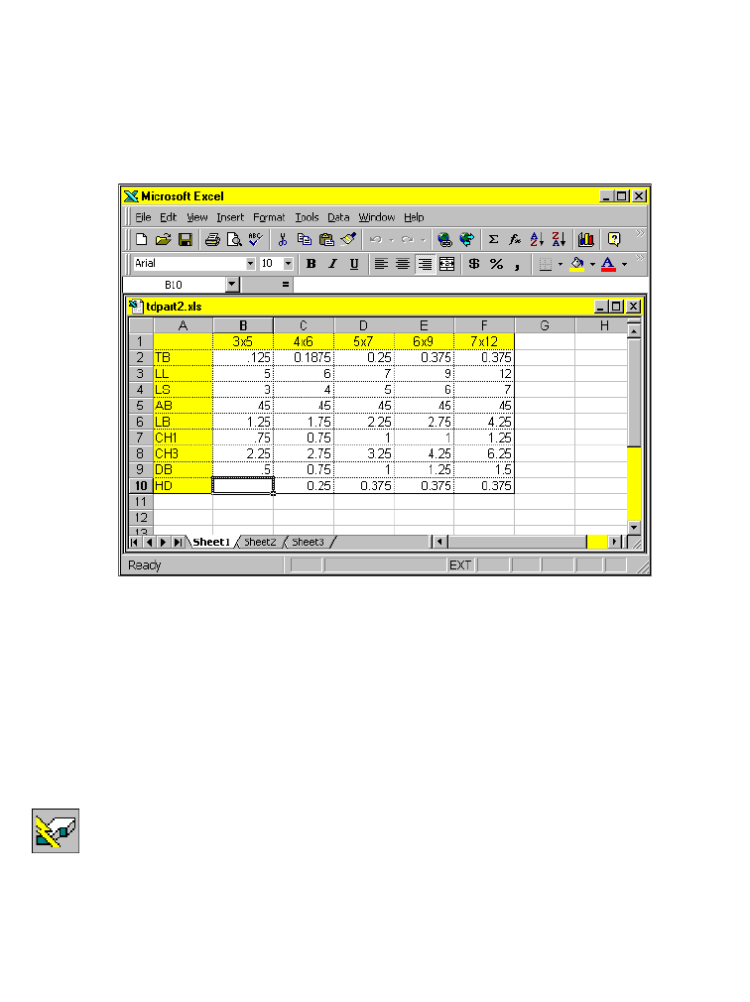This screenshot has width=750, height=1002.
Task: Open the Redo history dropdown arrow
Action: [423, 240]
